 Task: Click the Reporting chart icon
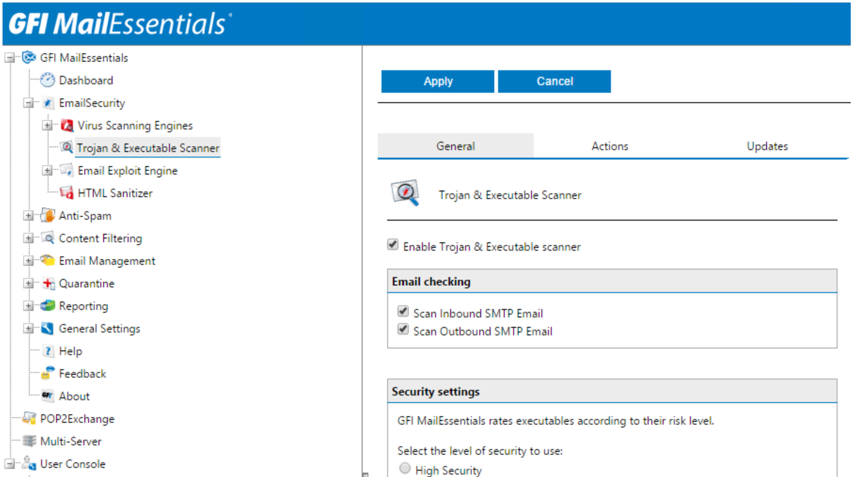(x=48, y=306)
